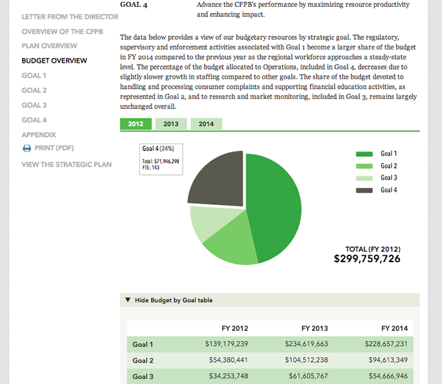Screen dimensions: 442x384
Task: Click table cell $94,613,349
Action: pyautogui.click(x=388, y=360)
